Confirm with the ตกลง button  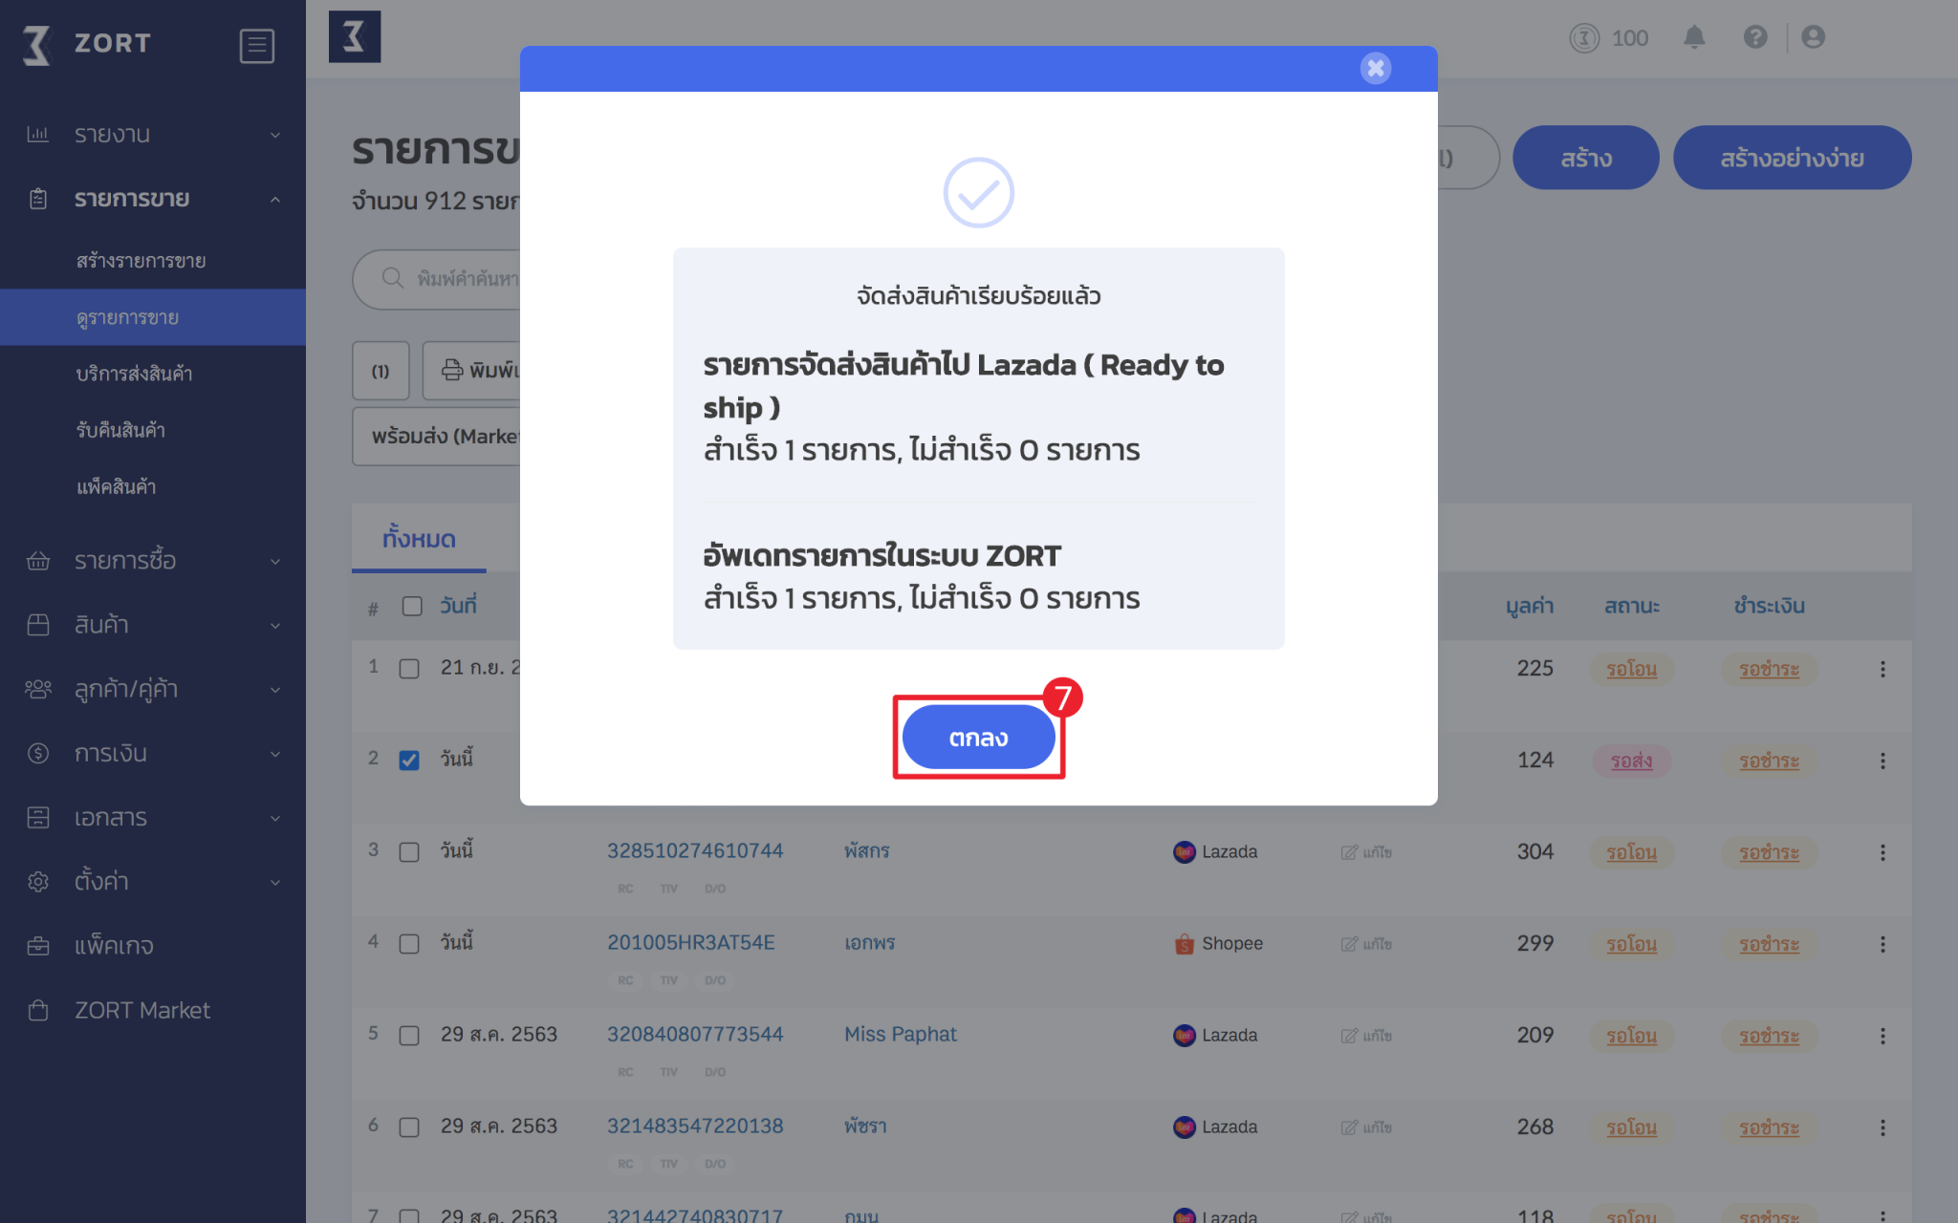pyautogui.click(x=978, y=737)
